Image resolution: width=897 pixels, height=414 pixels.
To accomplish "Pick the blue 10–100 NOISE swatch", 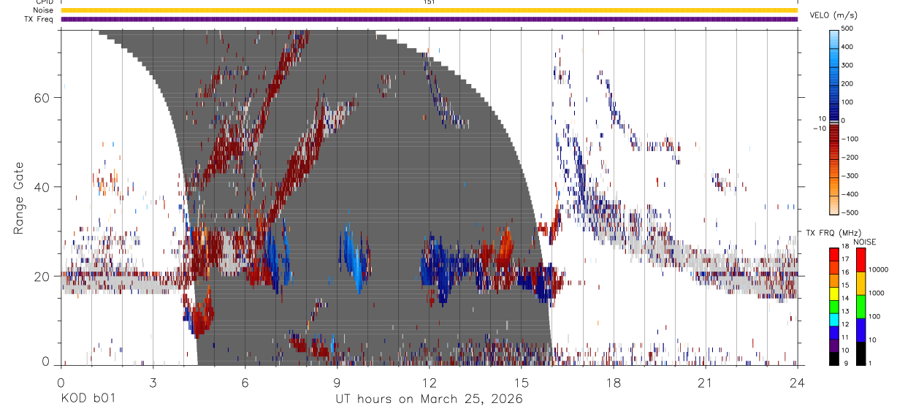I will 860,329.
